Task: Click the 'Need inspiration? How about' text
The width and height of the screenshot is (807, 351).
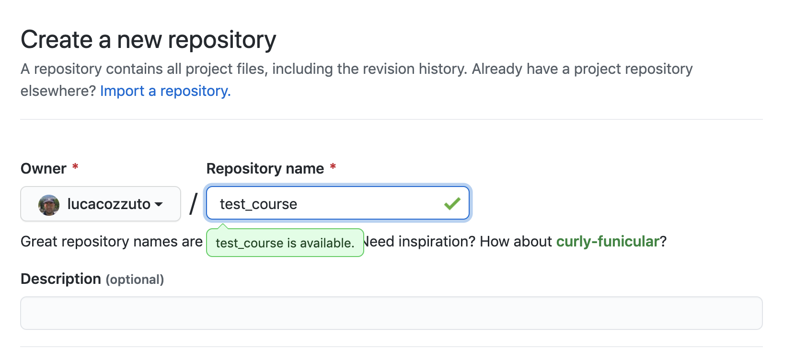Action: [458, 241]
